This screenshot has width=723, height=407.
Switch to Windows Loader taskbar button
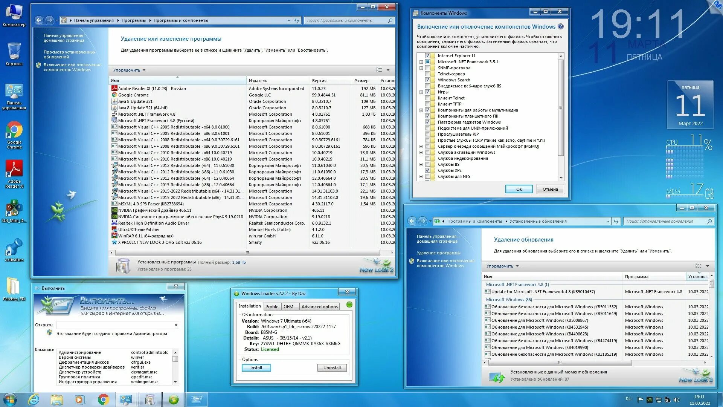point(174,399)
